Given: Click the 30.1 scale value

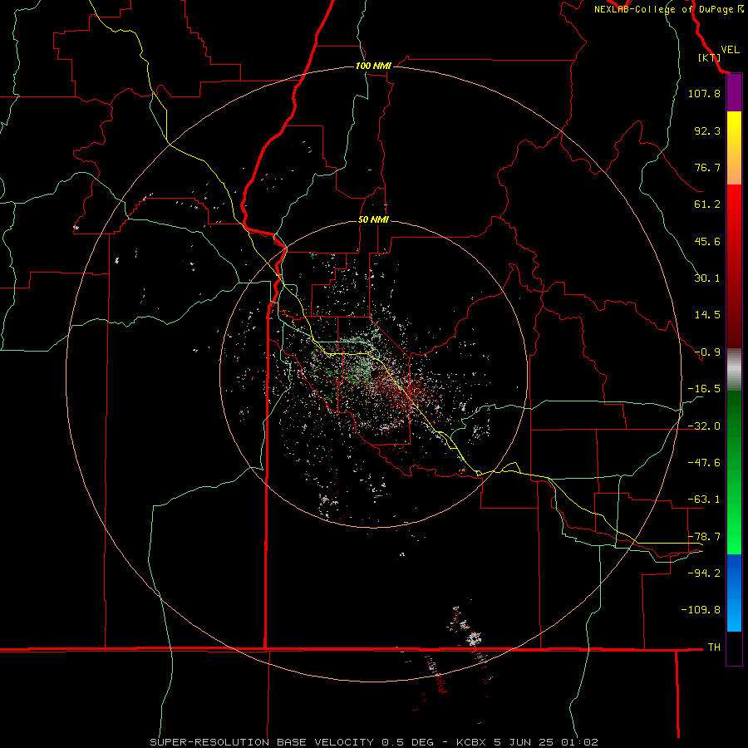Looking at the screenshot, I should click(x=707, y=278).
